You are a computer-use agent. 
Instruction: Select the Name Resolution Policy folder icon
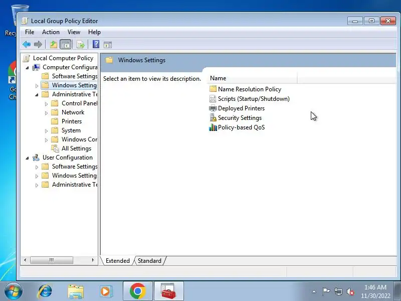tap(213, 89)
